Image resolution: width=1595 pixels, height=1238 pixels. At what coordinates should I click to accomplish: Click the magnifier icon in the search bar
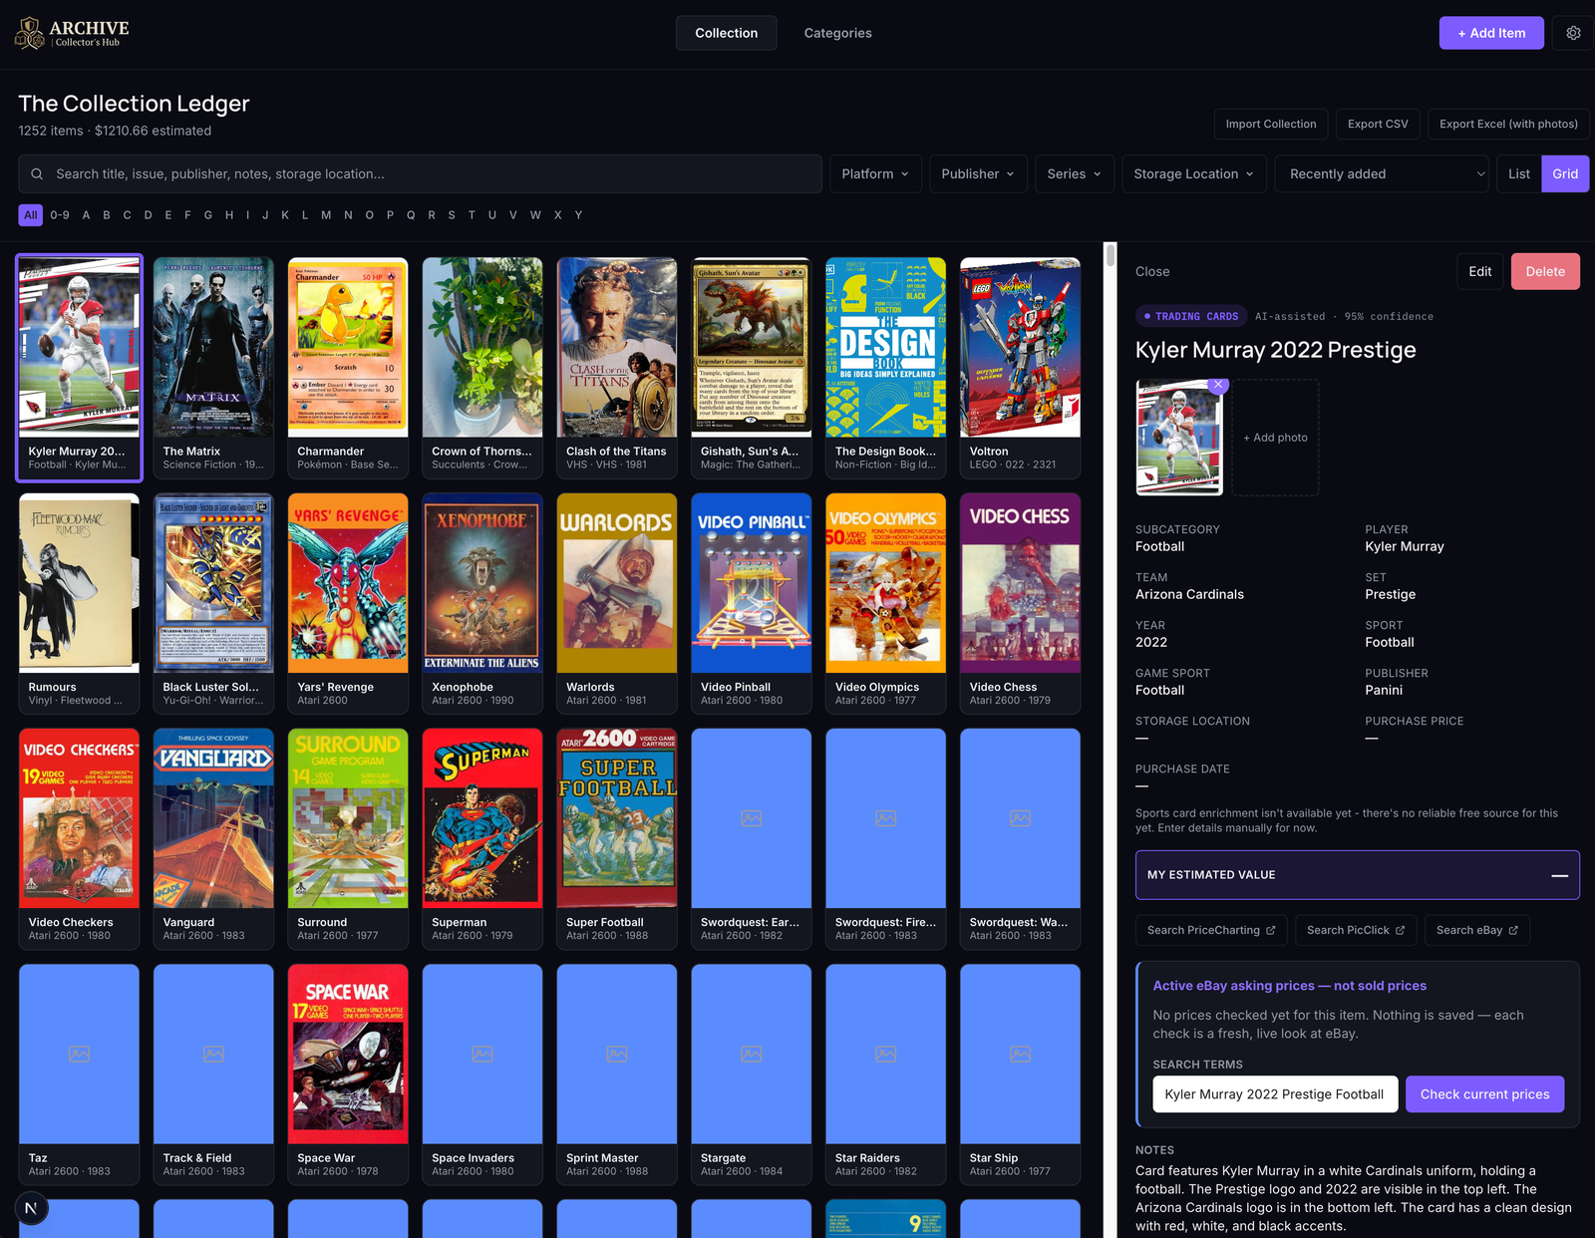coord(37,173)
